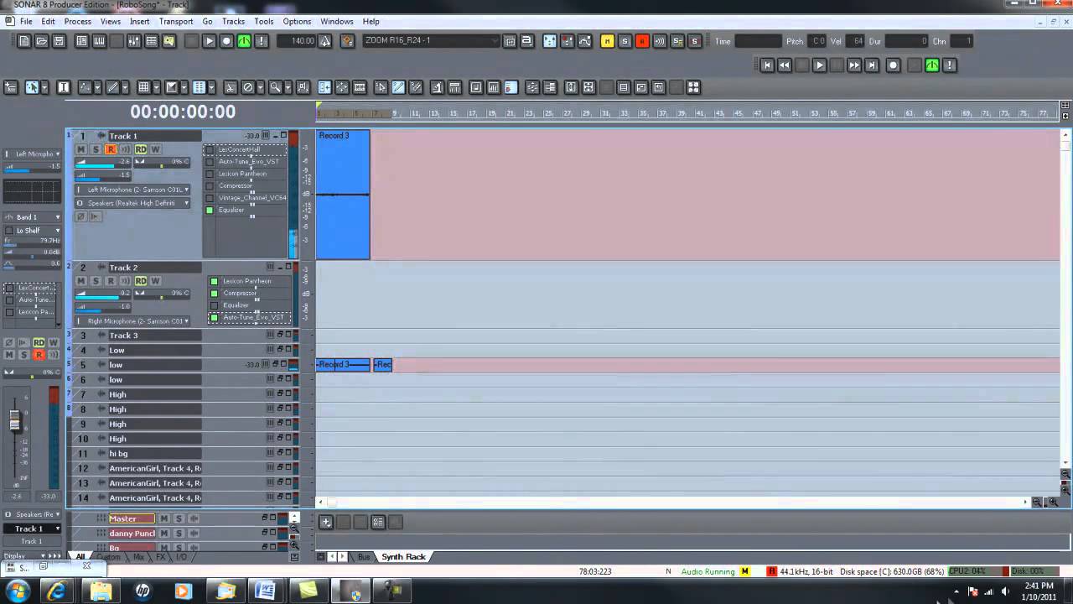Screen dimensions: 1073x604
Task: Open the Console mixer view icon
Action: [134, 40]
